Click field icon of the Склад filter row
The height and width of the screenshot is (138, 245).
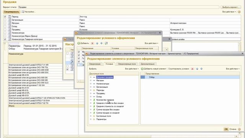click(10, 26)
